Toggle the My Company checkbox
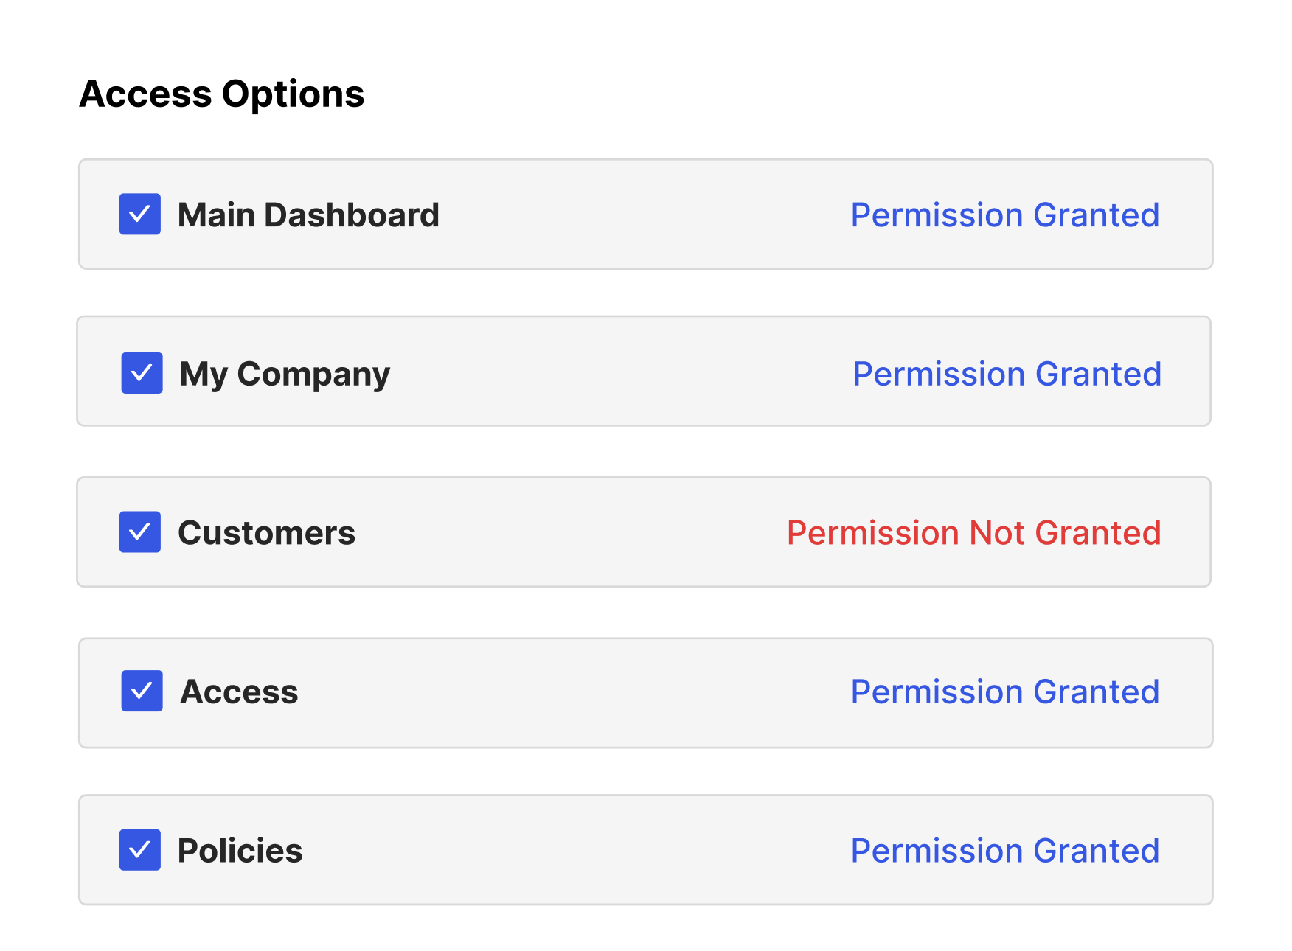Viewport: 1292px width, 951px height. click(x=142, y=373)
